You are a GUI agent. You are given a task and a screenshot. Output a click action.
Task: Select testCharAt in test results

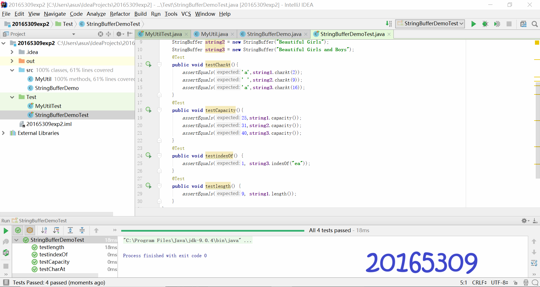click(x=52, y=269)
